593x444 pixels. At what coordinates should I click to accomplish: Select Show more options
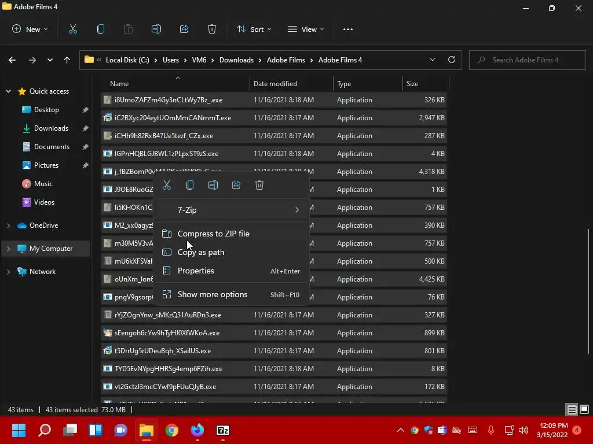232,294
